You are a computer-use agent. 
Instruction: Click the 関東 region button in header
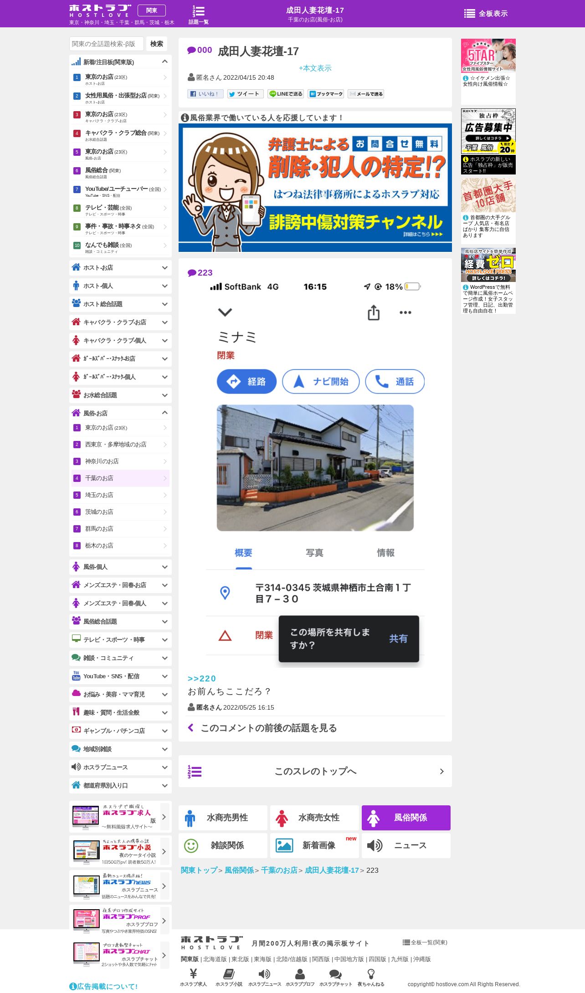[152, 10]
